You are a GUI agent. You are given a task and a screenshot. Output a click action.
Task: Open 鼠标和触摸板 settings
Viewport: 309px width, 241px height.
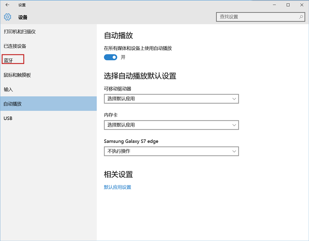pyautogui.click(x=48, y=75)
